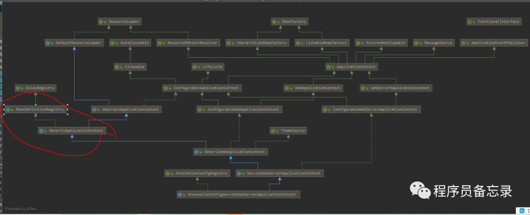
Task: Click the ThemeSource interface icon
Action: [x=273, y=130]
